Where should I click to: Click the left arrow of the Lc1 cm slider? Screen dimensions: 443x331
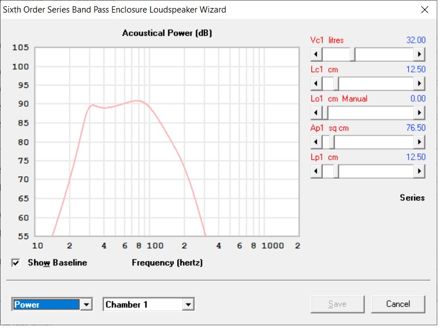click(x=316, y=83)
